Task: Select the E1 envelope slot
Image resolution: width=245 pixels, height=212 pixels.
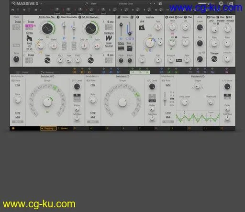Action: tap(104, 72)
